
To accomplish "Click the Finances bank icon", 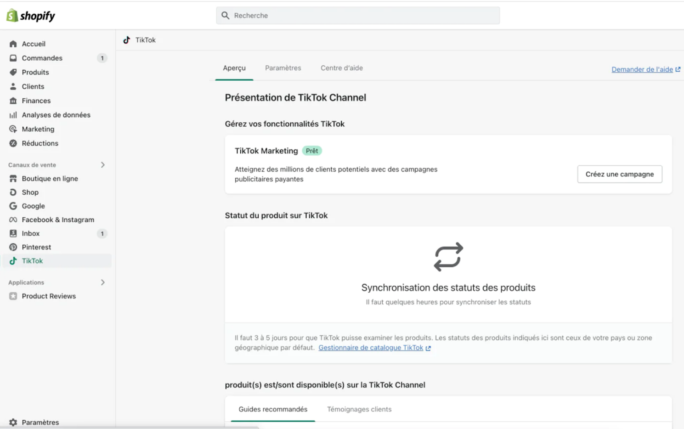I will (x=13, y=101).
